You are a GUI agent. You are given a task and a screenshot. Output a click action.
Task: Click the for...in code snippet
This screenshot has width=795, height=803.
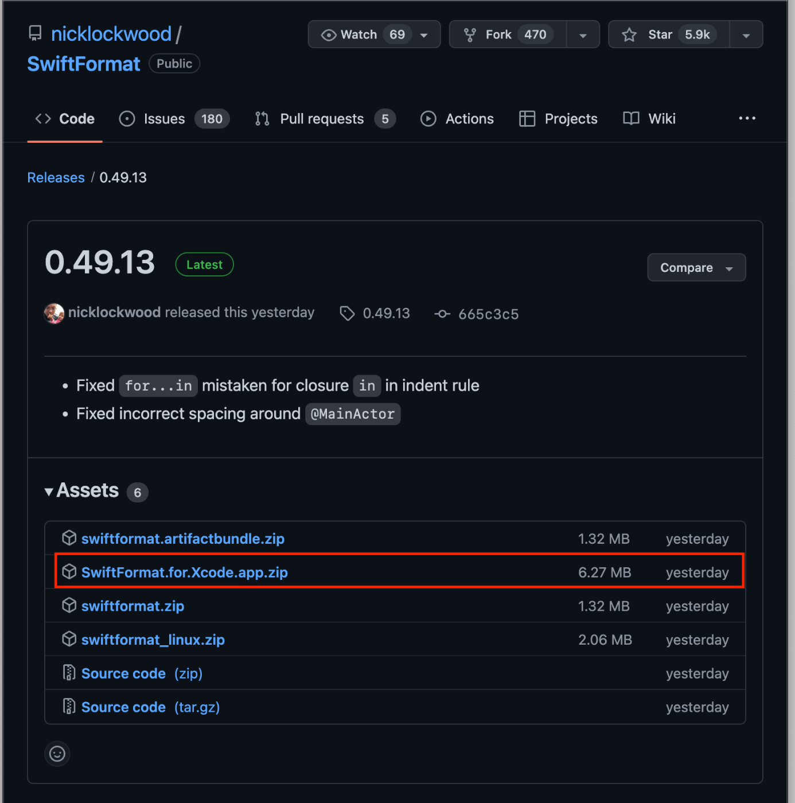tap(158, 386)
